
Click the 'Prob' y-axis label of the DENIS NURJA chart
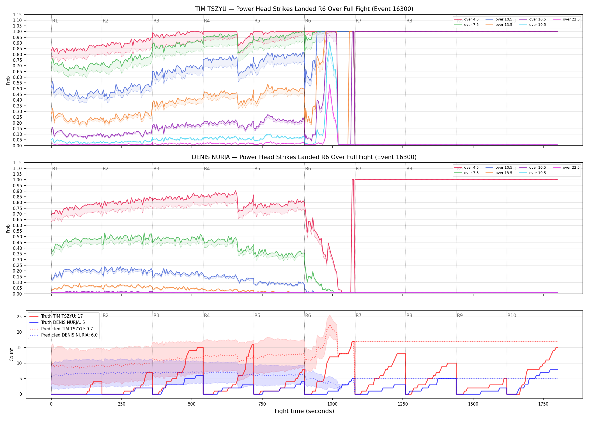[8, 228]
